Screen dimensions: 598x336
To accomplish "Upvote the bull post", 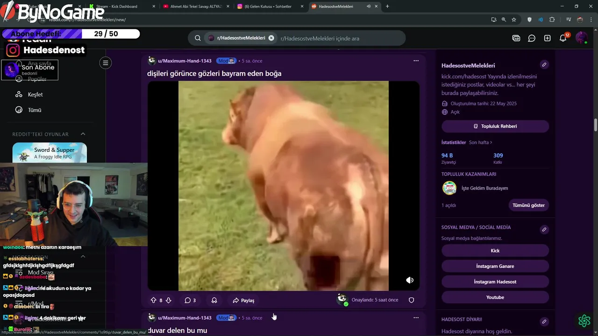I will pyautogui.click(x=153, y=301).
